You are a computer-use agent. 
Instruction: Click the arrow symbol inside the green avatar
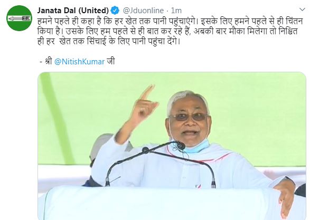pos(19,18)
